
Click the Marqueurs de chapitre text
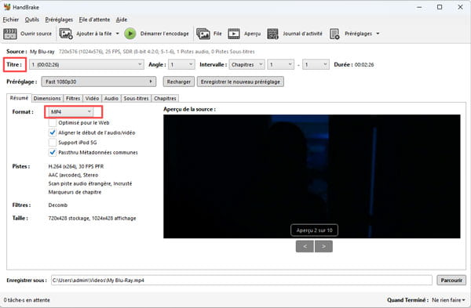75,192
